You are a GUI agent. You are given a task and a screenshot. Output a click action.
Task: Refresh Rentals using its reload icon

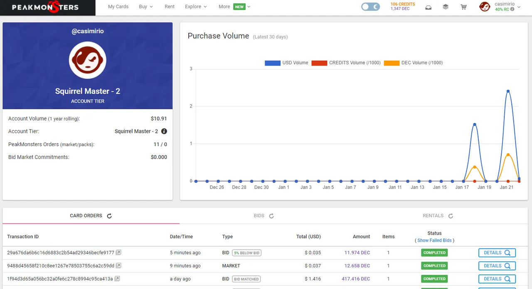(451, 216)
